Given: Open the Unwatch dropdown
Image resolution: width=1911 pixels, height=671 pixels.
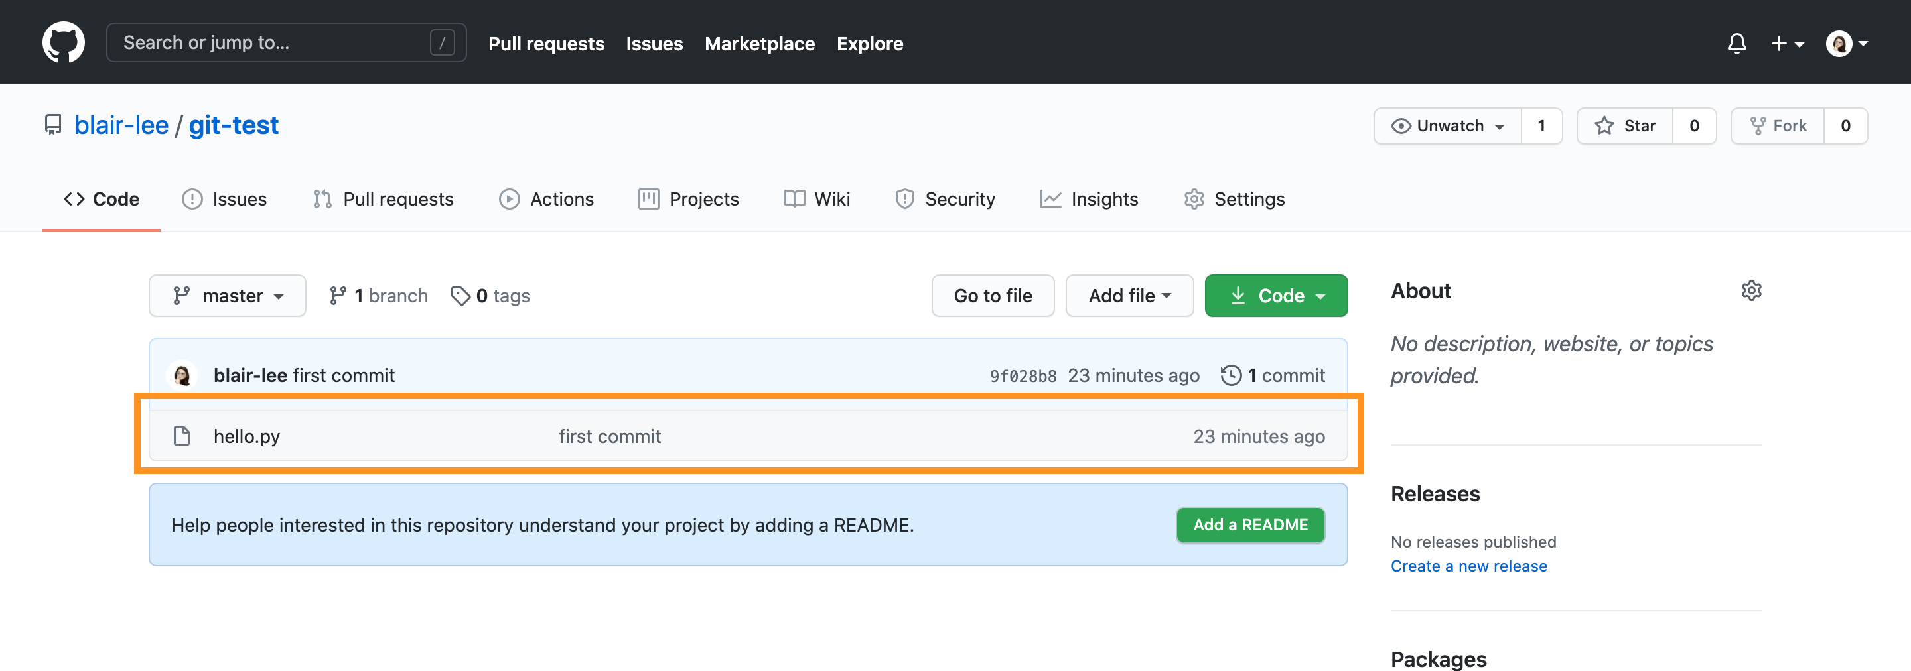Looking at the screenshot, I should click(1447, 125).
